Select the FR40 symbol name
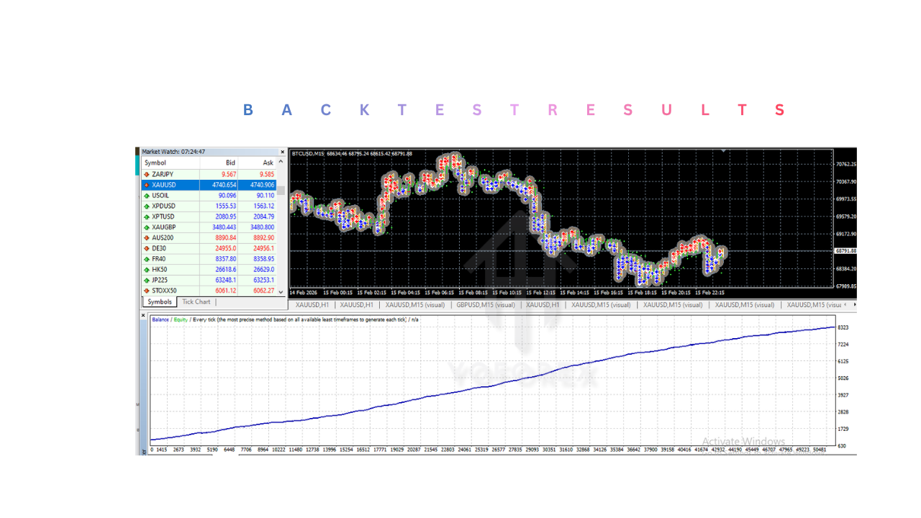Image resolution: width=921 pixels, height=518 pixels. [159, 259]
